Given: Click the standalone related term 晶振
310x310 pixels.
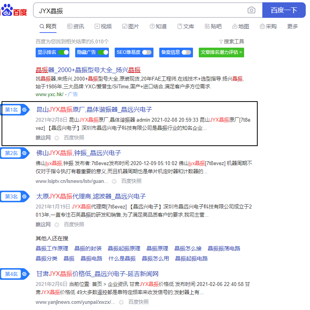Looking at the screenshot, I should tap(69, 258).
